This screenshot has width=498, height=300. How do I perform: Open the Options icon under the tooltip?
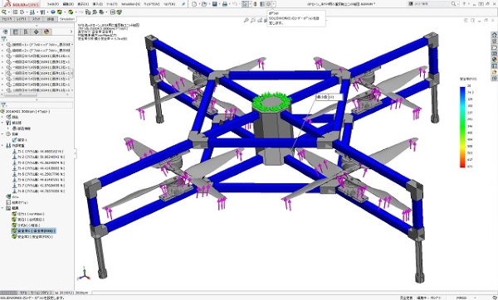click(x=268, y=4)
